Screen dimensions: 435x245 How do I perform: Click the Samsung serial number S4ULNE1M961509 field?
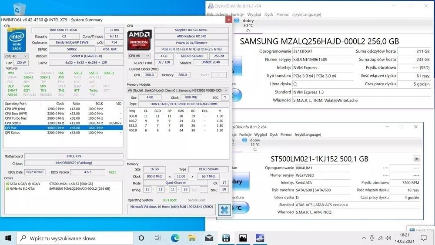pyautogui.click(x=323, y=59)
